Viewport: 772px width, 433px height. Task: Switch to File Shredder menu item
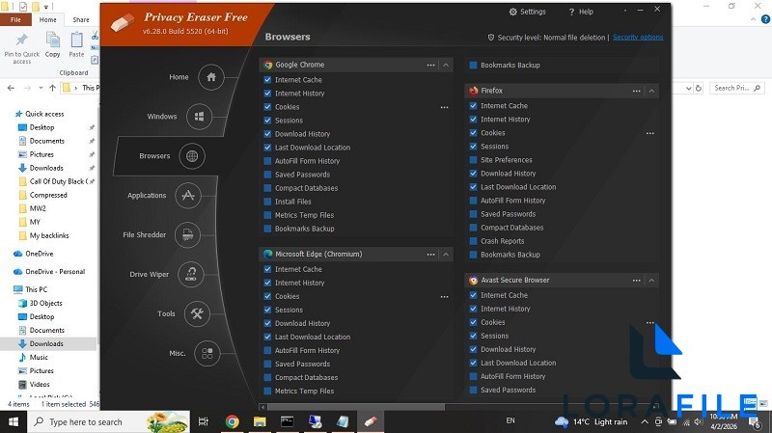click(x=144, y=234)
